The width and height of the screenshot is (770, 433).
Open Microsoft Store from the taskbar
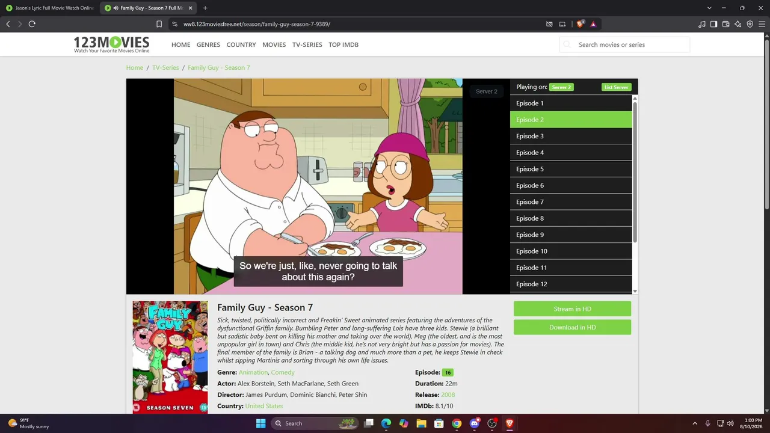(x=439, y=423)
